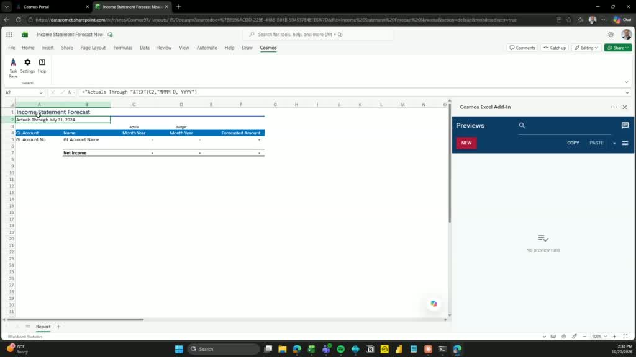Image resolution: width=636 pixels, height=357 pixels.
Task: Collapse the ribbon using chevron
Action: pos(626,82)
